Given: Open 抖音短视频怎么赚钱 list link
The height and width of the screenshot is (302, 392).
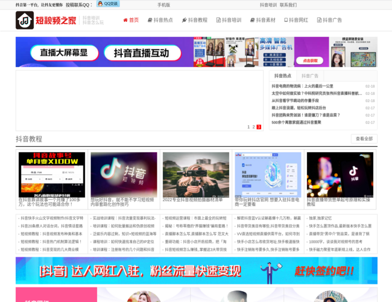Looking at the screenshot, I should point(196,249).
